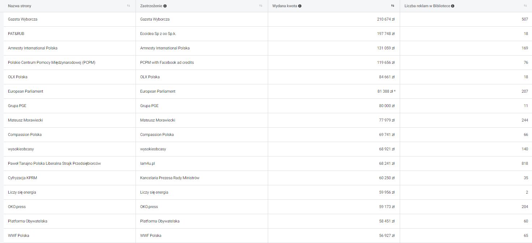
Task: Click sort arrows in Zastrzeżenie column header
Action: [261, 6]
